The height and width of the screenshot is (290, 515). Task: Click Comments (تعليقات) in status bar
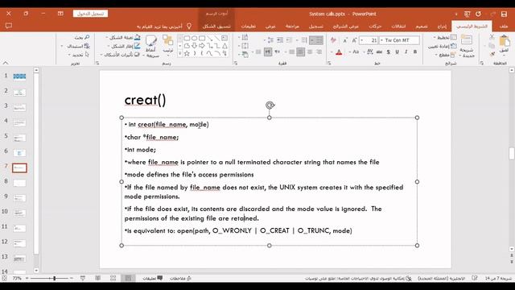point(152,278)
